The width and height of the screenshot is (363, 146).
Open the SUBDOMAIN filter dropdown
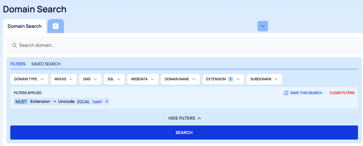(x=264, y=79)
